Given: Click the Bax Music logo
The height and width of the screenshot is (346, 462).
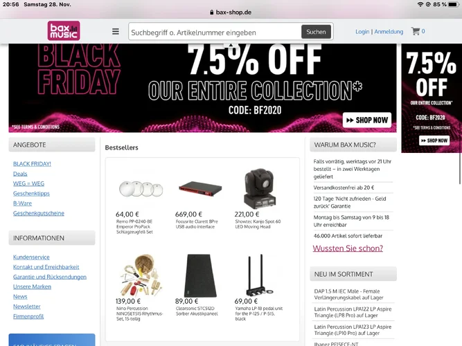Looking at the screenshot, I should point(64,31).
